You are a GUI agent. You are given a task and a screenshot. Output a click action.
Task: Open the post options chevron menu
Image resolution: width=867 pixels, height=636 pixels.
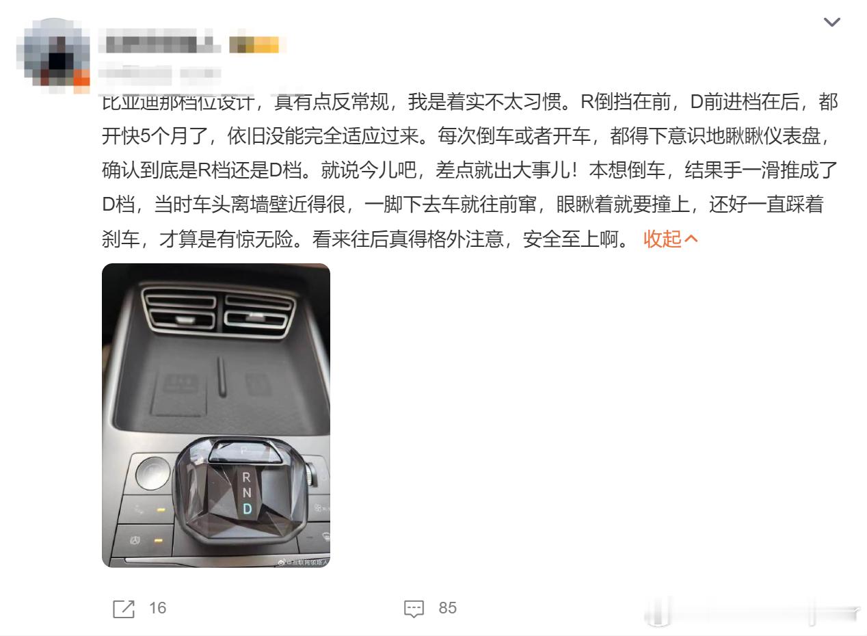831,23
